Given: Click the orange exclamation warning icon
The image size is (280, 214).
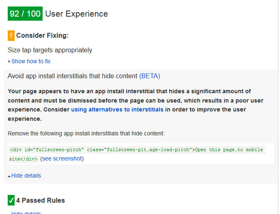Looking at the screenshot, I should tap(11, 36).
